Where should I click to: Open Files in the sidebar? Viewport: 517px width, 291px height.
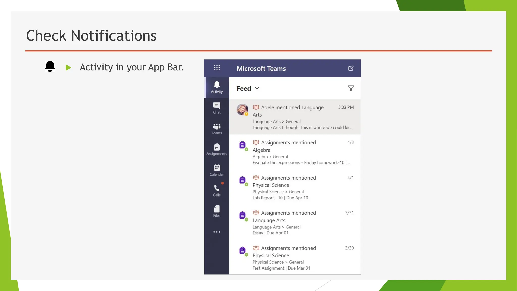click(217, 211)
